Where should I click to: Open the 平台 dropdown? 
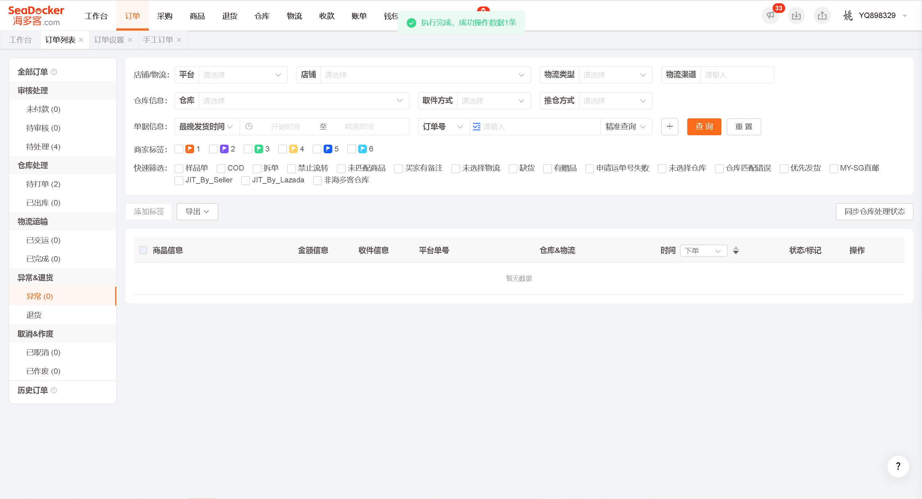click(243, 75)
